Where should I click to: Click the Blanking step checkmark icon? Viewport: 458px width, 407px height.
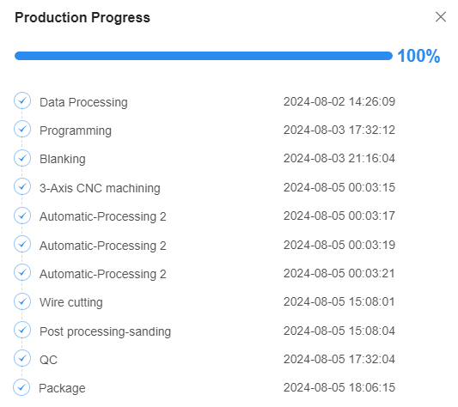pos(22,158)
